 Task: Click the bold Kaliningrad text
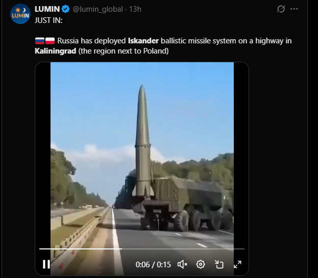[55, 51]
